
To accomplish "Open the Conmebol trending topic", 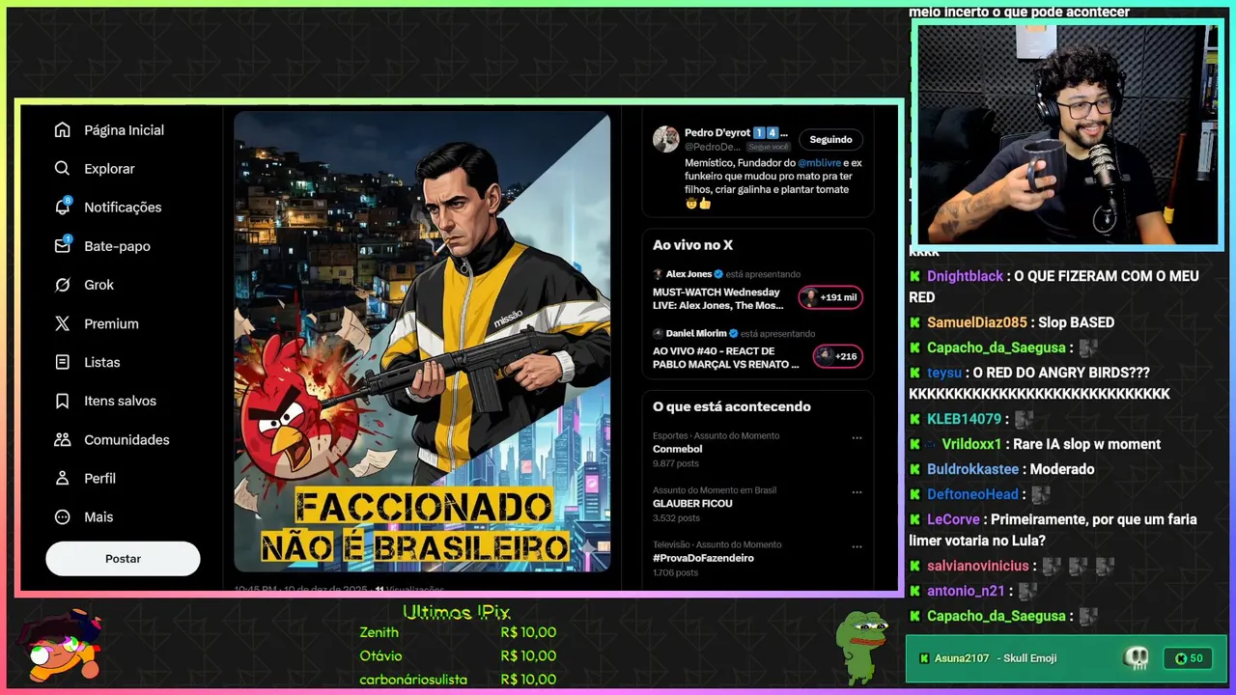I will (x=677, y=449).
